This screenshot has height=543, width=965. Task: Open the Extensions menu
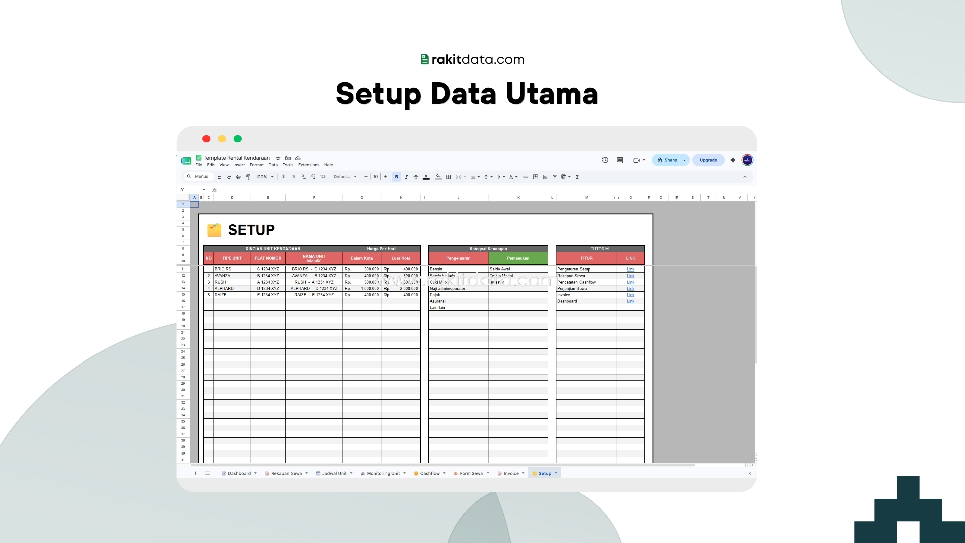click(309, 165)
